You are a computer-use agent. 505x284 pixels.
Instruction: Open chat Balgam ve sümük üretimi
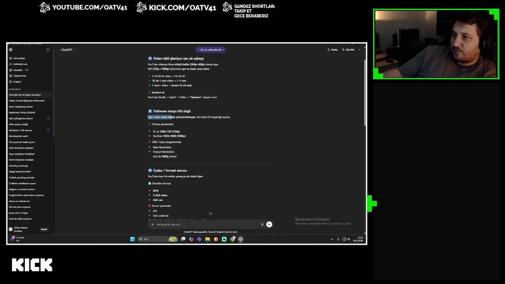pos(22,189)
